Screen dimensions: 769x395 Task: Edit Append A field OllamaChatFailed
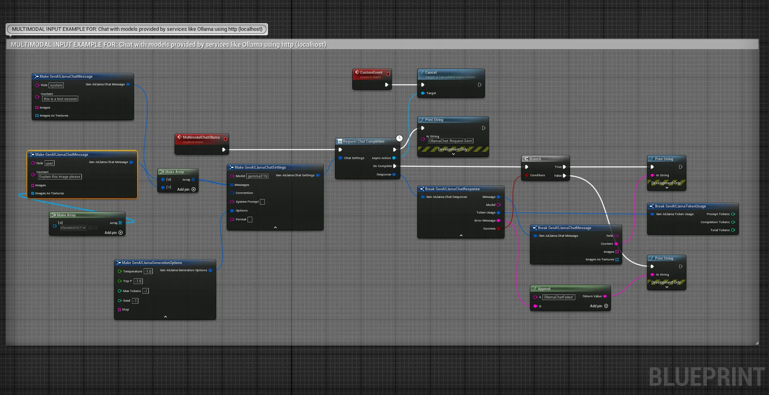[x=559, y=297]
